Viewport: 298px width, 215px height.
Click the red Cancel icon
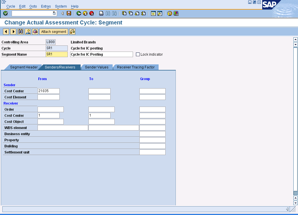click(92, 13)
